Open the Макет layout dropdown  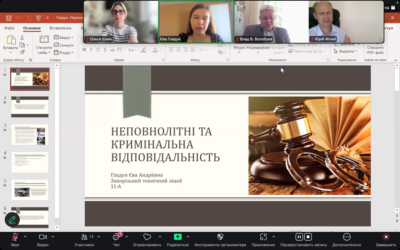(64, 37)
